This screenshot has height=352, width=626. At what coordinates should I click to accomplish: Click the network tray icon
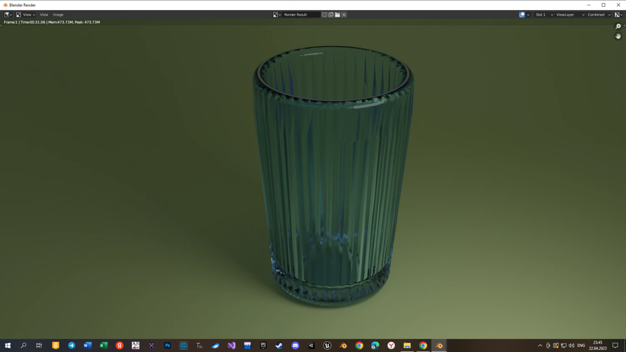click(x=563, y=345)
